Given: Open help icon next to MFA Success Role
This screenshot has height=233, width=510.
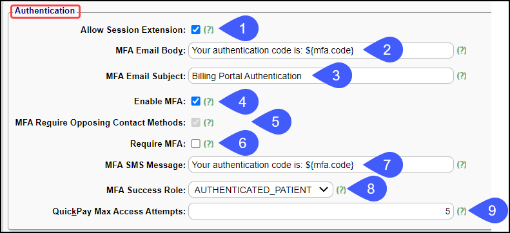Looking at the screenshot, I should [x=341, y=190].
